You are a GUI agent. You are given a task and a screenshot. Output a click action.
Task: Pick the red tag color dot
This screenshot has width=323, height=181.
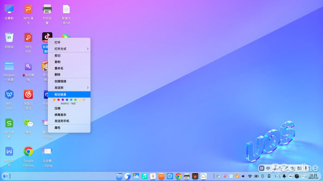coord(59,100)
